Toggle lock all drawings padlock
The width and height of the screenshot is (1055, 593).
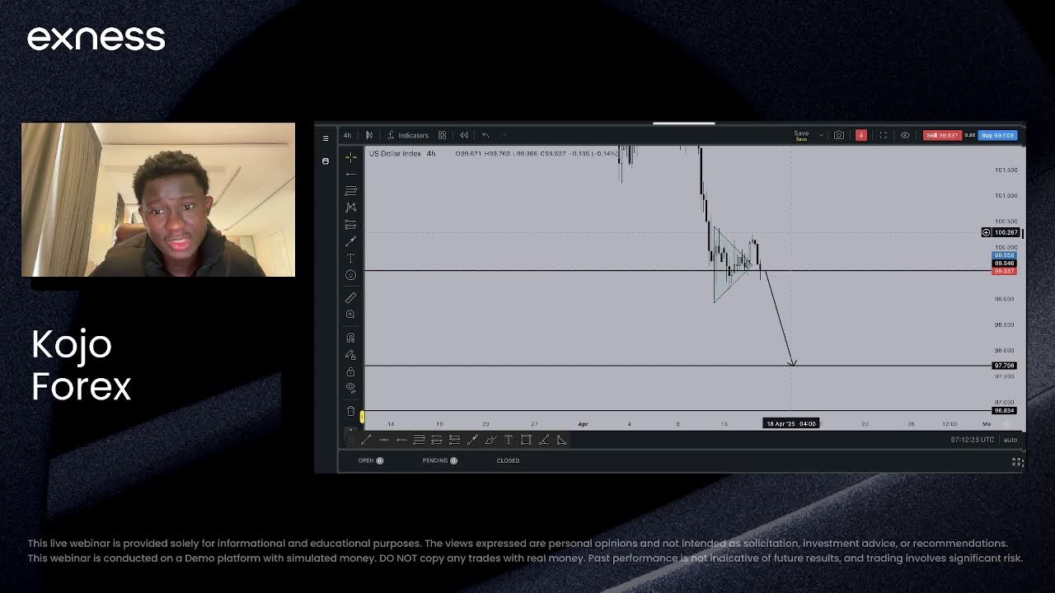pos(350,371)
